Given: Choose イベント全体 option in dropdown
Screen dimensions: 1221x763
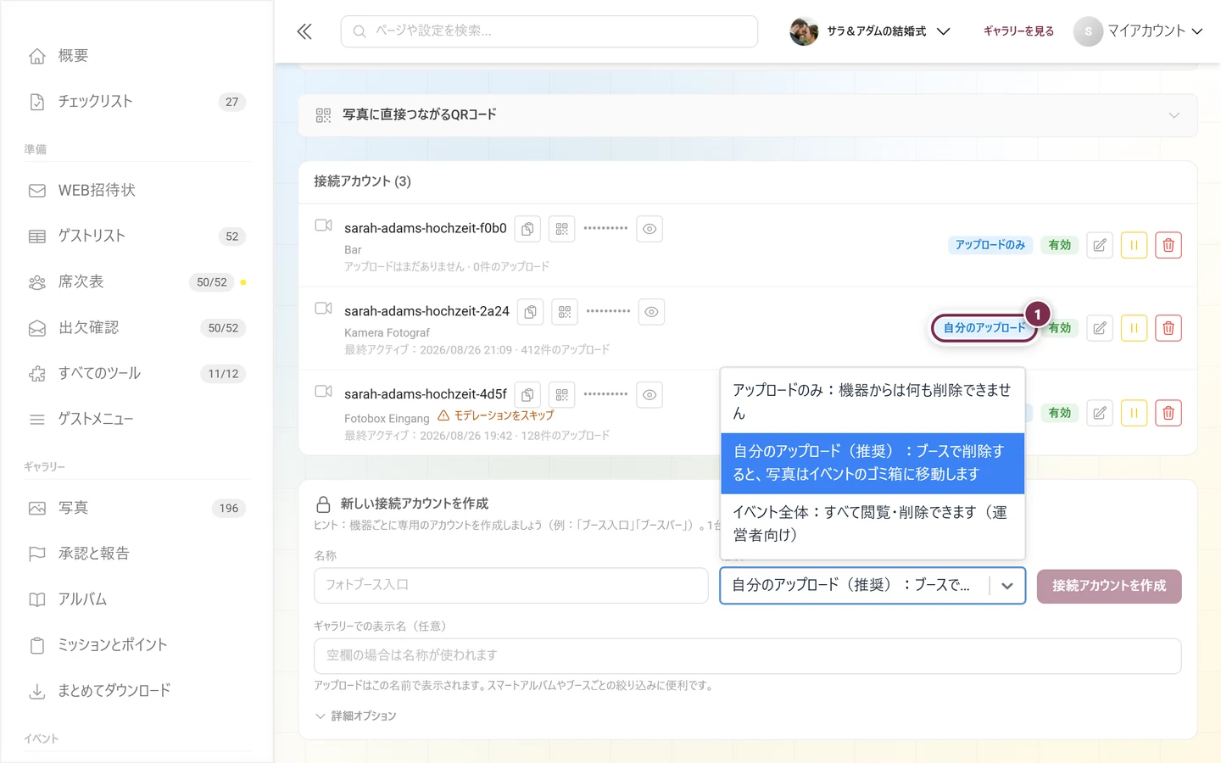Looking at the screenshot, I should click(x=873, y=524).
